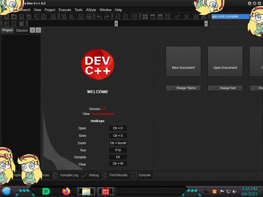Click the Rebuild All toolbar icon

tap(167, 16)
